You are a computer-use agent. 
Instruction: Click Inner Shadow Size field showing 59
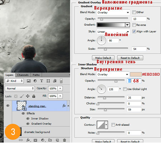point(134,109)
